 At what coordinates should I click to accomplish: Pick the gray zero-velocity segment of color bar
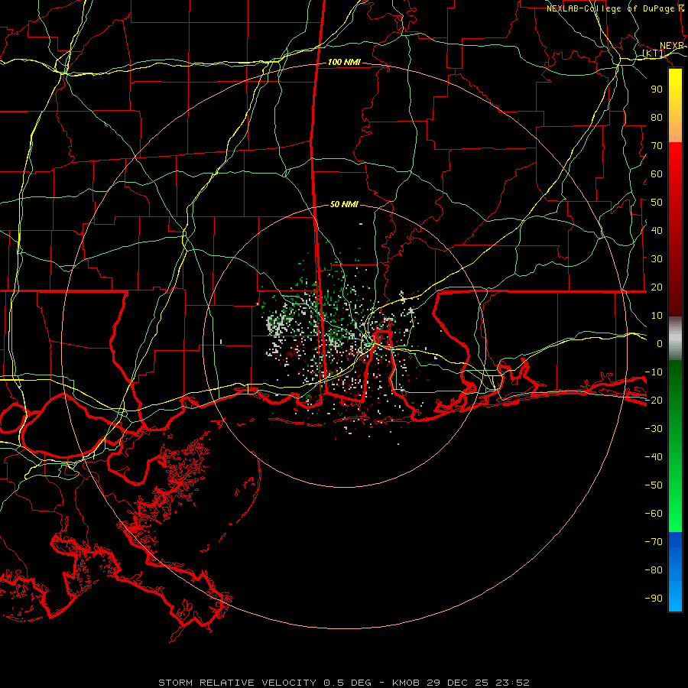pos(675,339)
